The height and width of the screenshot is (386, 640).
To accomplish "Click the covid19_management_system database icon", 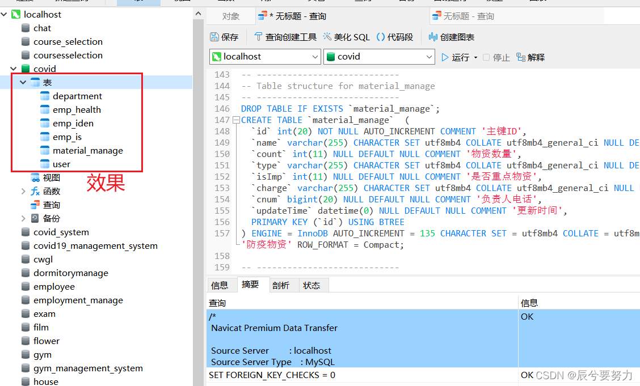I will pyautogui.click(x=26, y=246).
